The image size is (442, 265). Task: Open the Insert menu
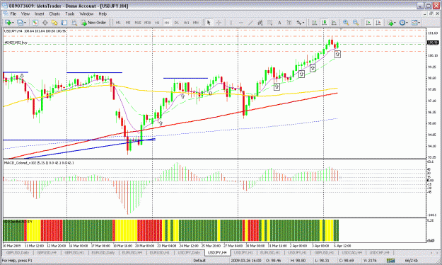(40, 13)
